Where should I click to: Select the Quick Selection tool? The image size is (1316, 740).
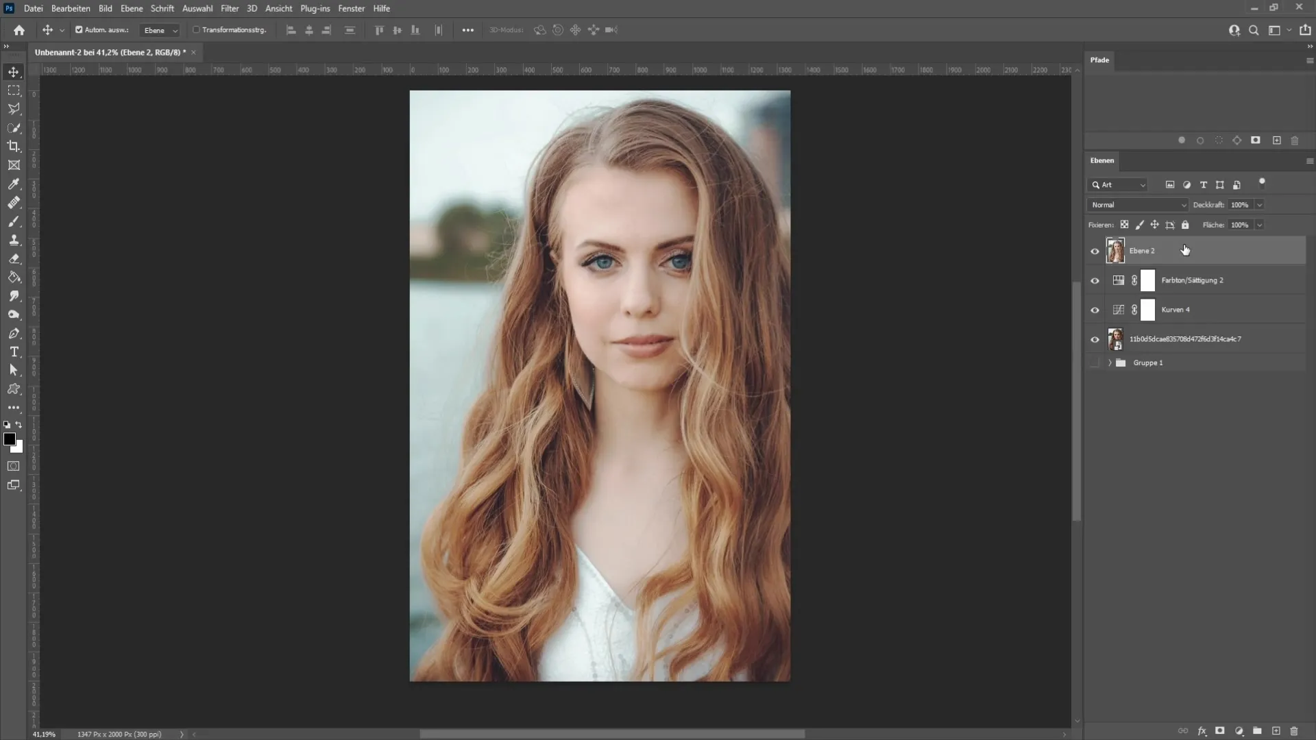click(x=14, y=127)
